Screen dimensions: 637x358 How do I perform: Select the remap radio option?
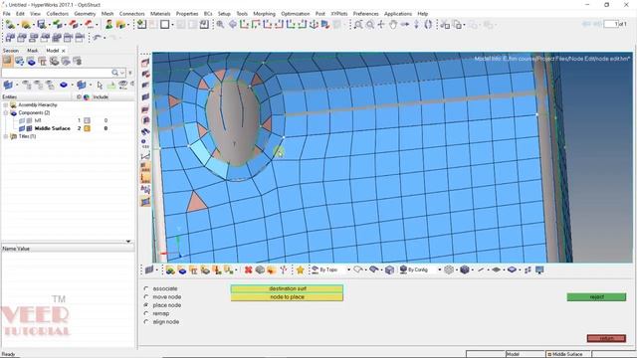[146, 313]
